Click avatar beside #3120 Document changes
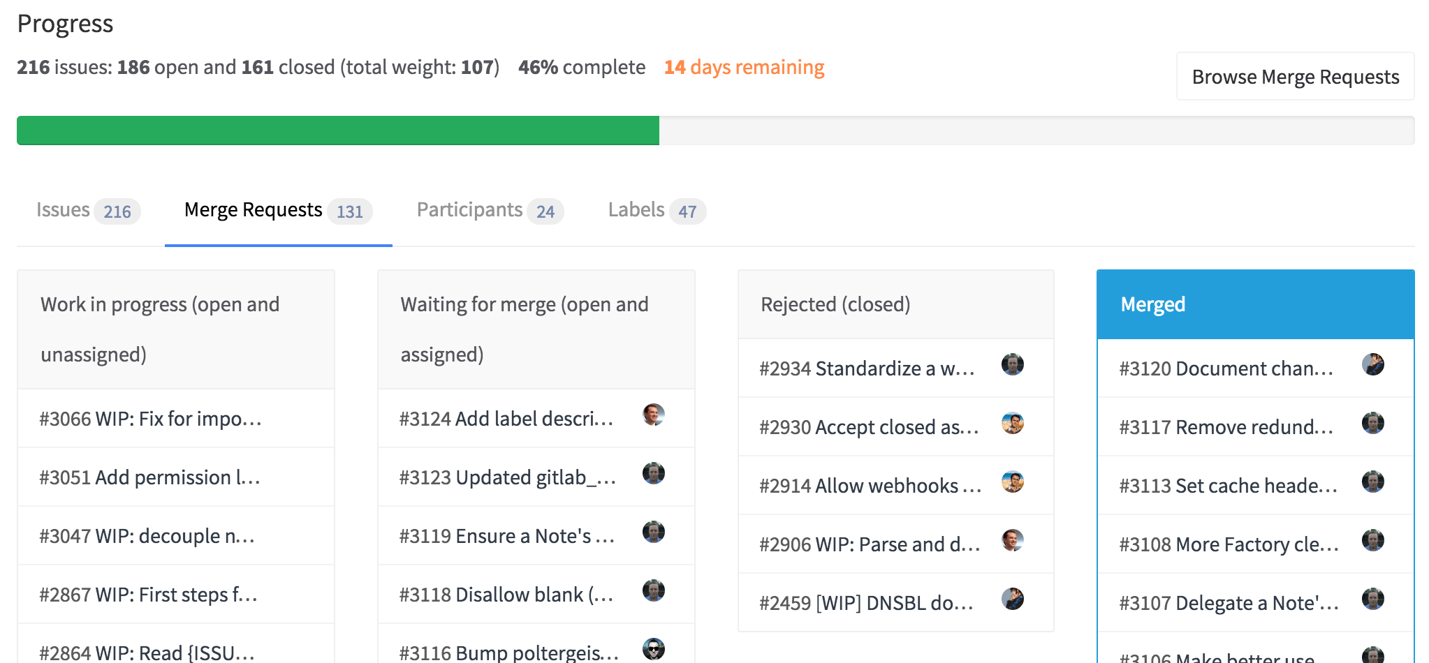The image size is (1429, 663). (1372, 365)
